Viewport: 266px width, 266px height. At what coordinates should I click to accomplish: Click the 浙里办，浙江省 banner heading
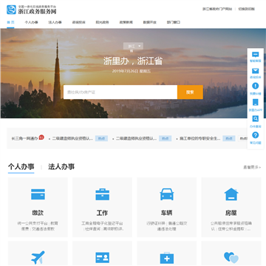click(133, 61)
